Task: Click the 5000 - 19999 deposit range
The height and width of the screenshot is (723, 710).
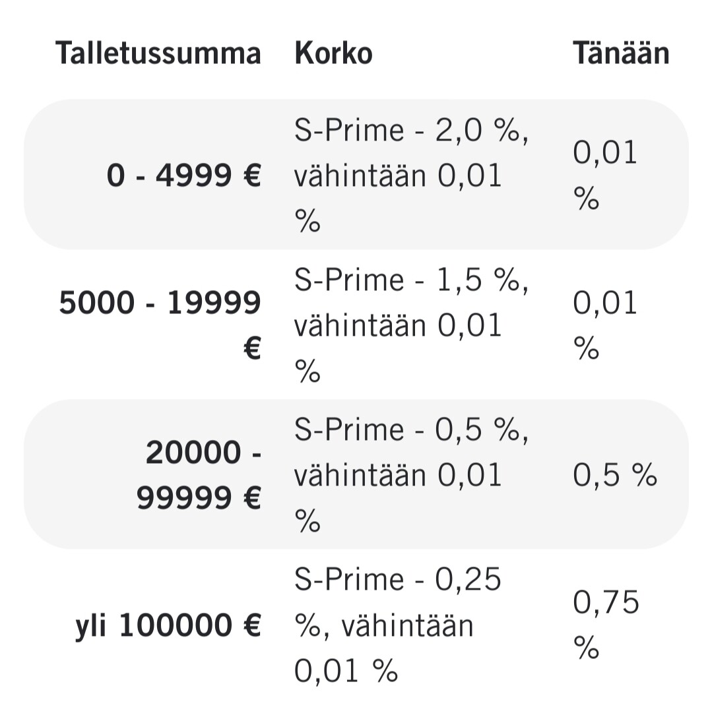Action: point(160,303)
